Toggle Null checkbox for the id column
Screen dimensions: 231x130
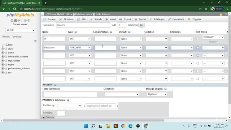198,39
